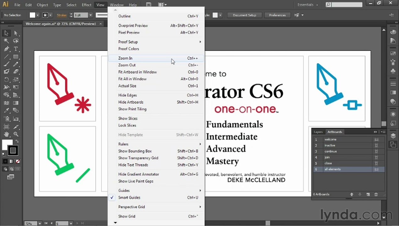Select the Selection tool arrow

[6, 33]
